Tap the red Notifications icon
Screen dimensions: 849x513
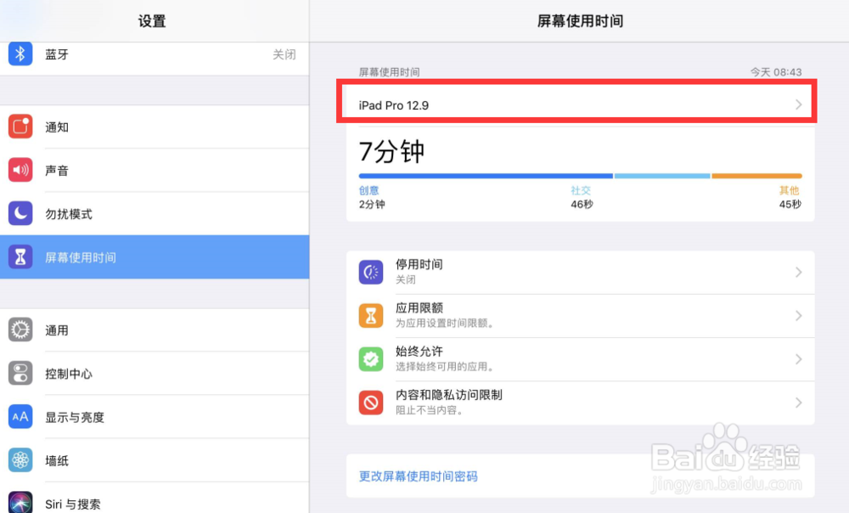20,127
